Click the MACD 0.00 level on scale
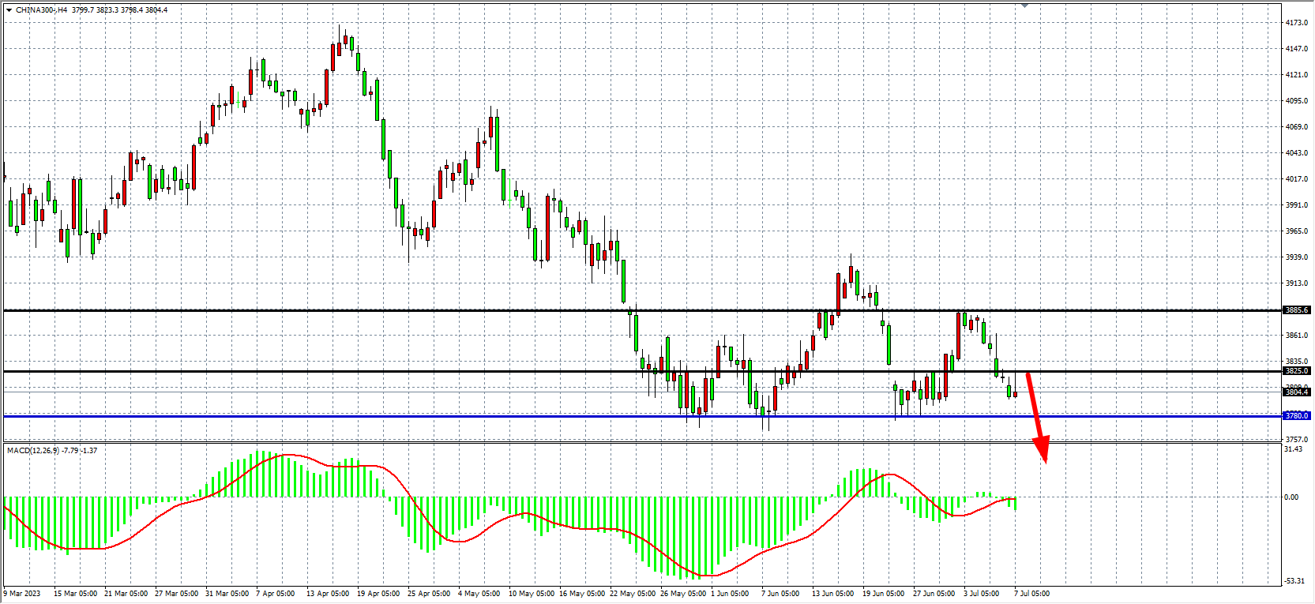1315x604 pixels. [1291, 497]
